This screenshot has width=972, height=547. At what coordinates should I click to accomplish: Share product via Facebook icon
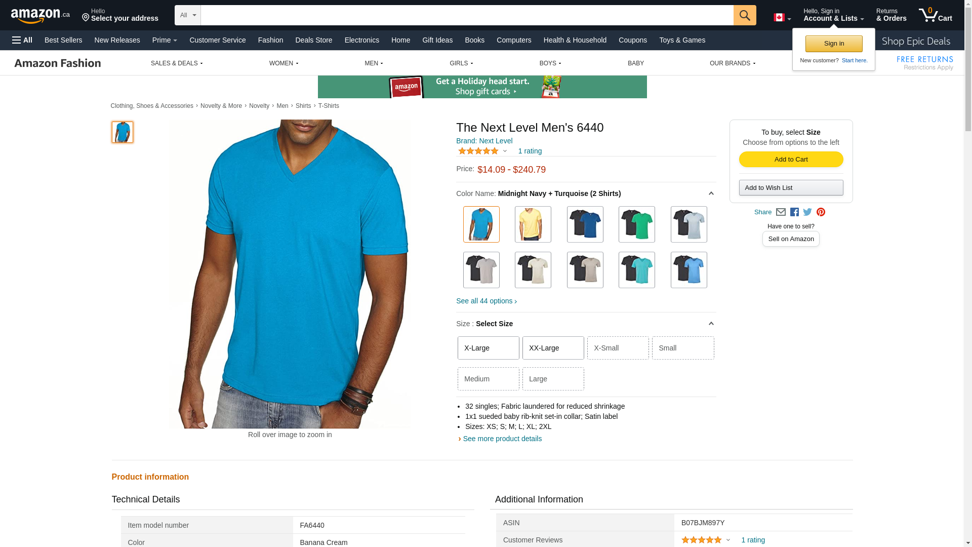(x=794, y=212)
